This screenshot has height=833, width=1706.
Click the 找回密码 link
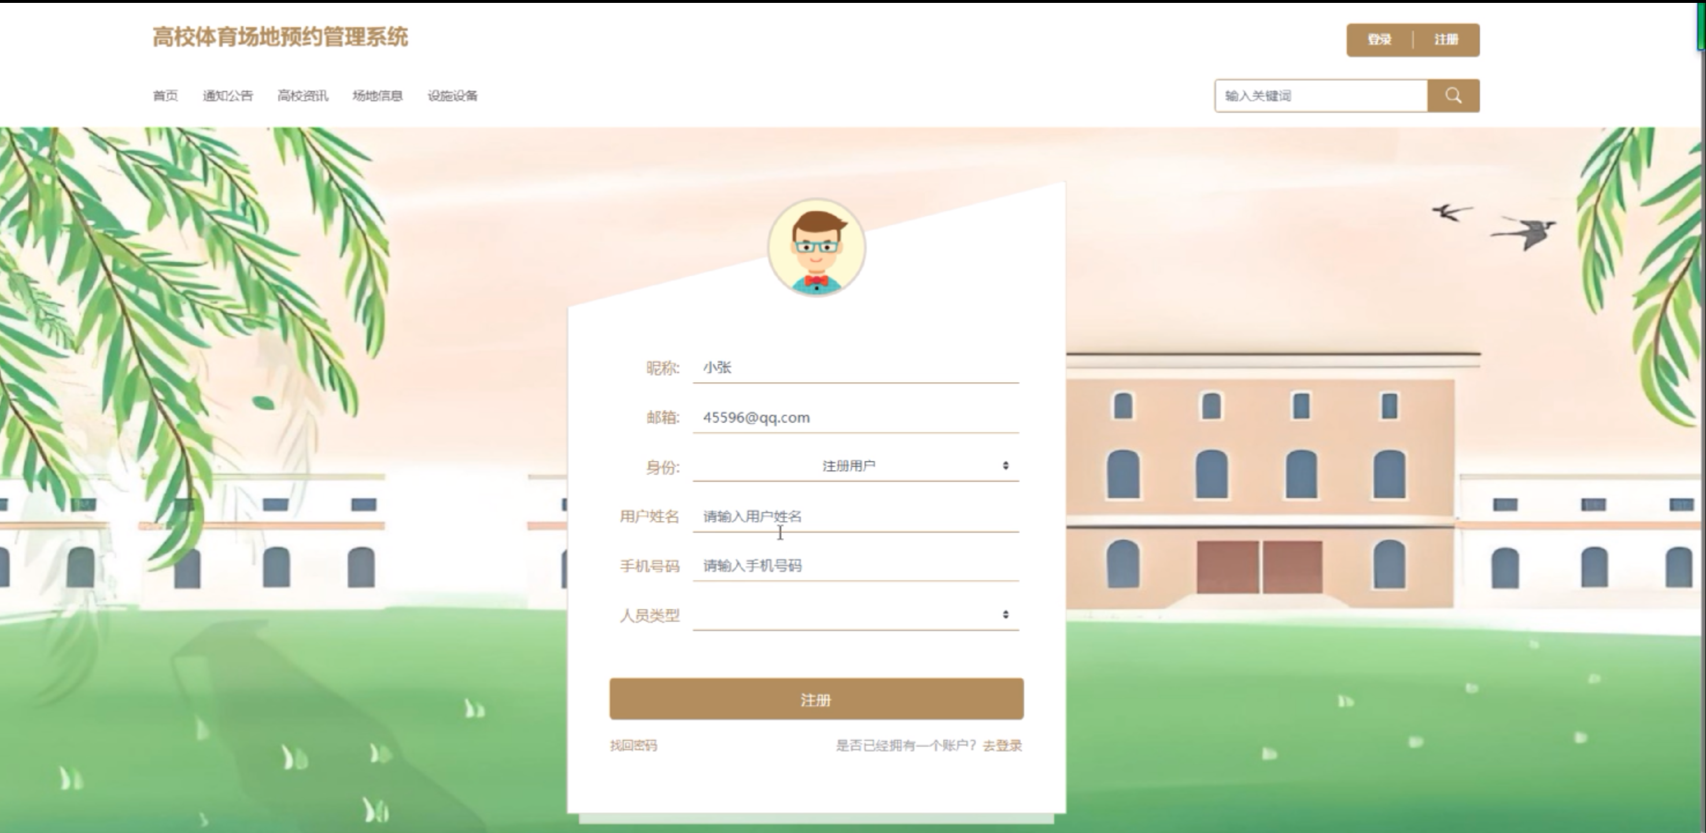633,746
